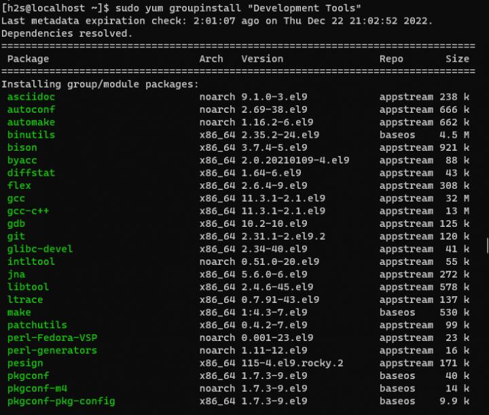Image resolution: width=489 pixels, height=415 pixels.
Task: Click the Repo column header
Action: tap(391, 59)
